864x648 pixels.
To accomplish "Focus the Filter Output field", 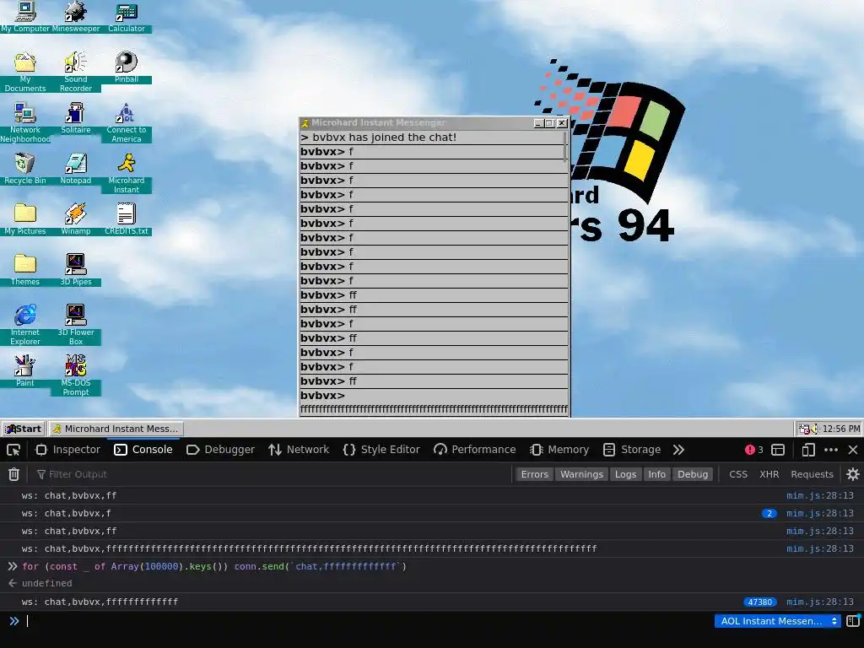I will point(270,474).
